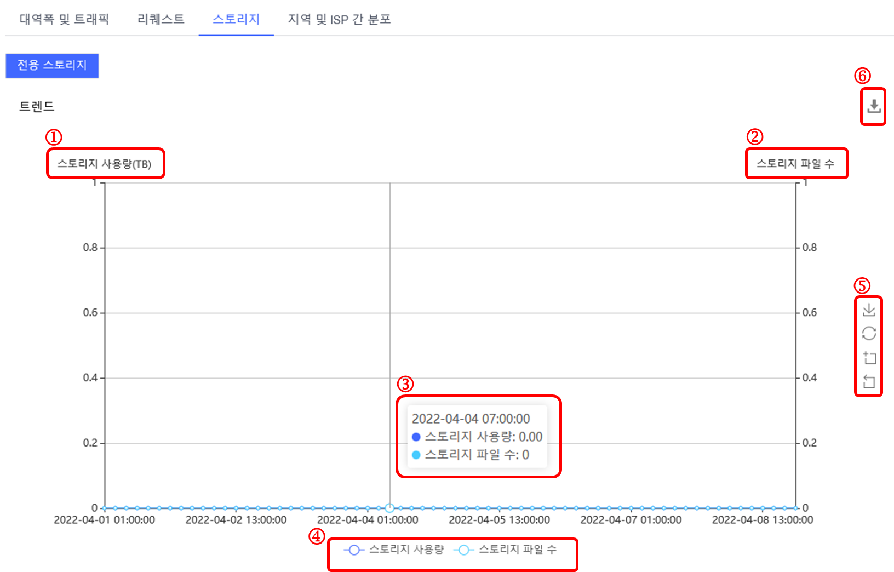Click the highlighted data point on the line
Screen dimensions: 894x572
pos(389,507)
